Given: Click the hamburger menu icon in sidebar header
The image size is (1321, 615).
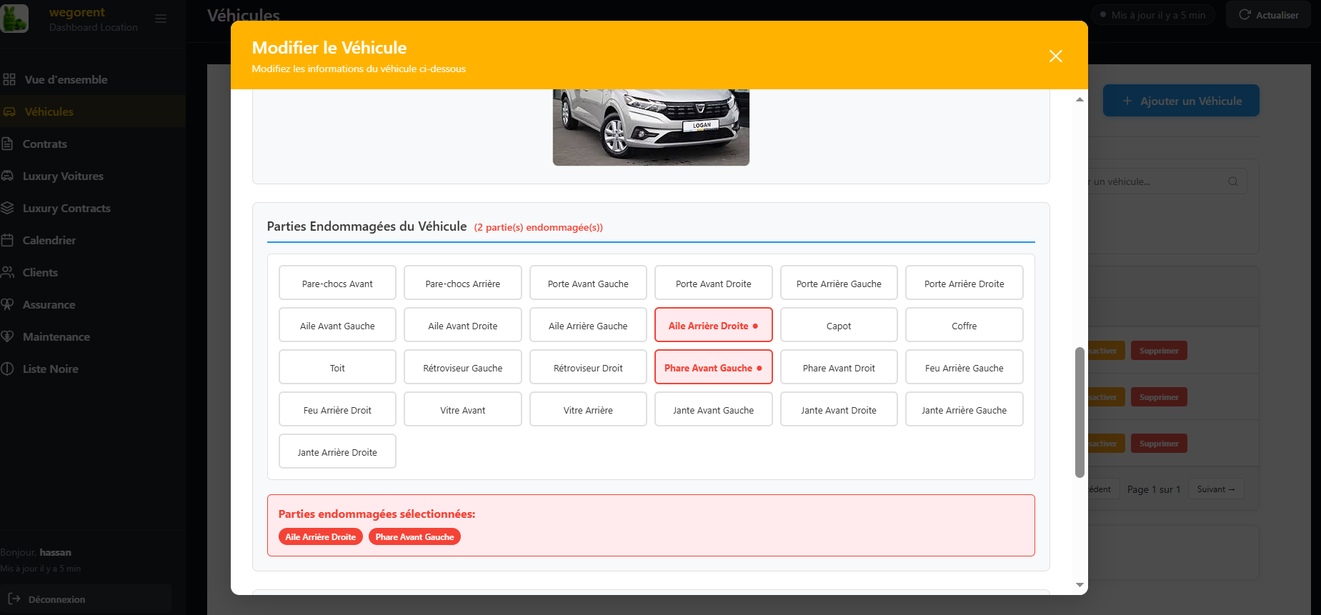Looking at the screenshot, I should [x=161, y=19].
